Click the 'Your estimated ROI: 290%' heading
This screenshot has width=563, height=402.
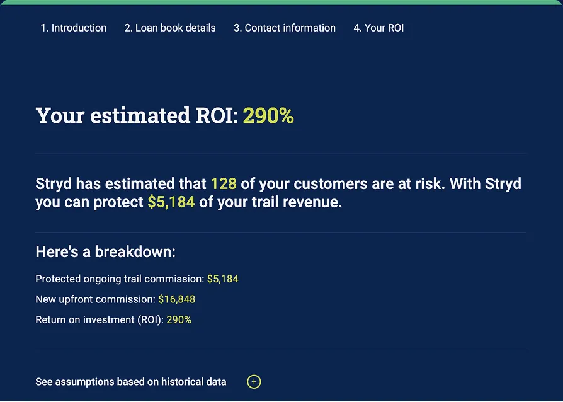tap(165, 116)
